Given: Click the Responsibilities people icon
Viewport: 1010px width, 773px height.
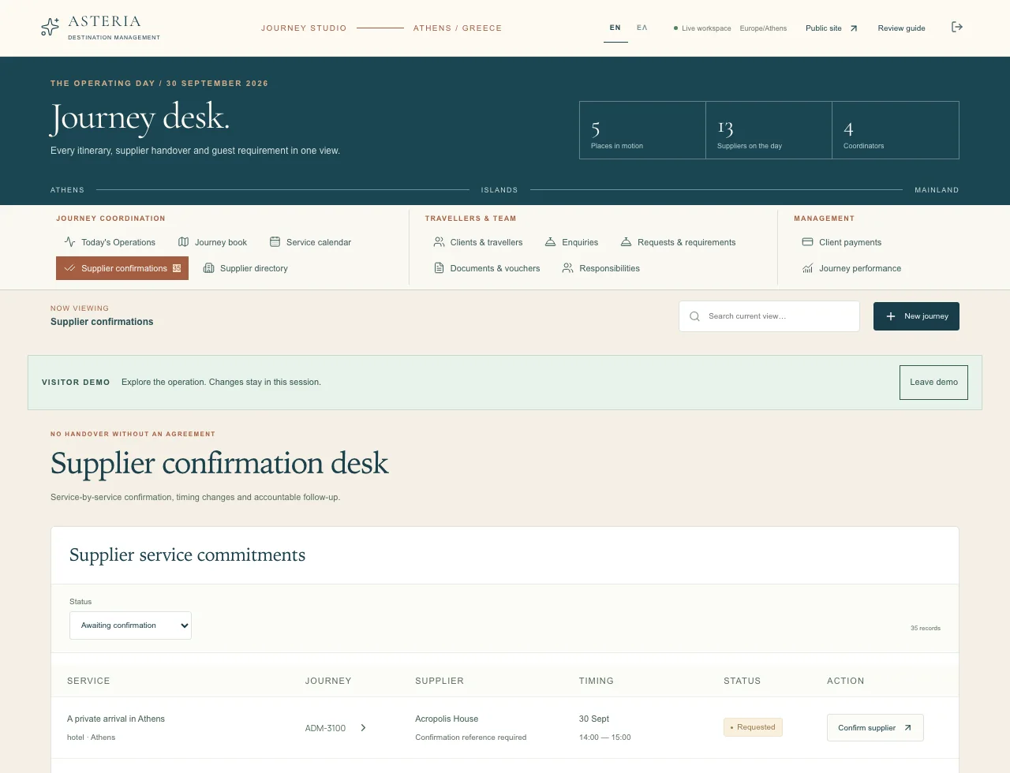Looking at the screenshot, I should (567, 268).
